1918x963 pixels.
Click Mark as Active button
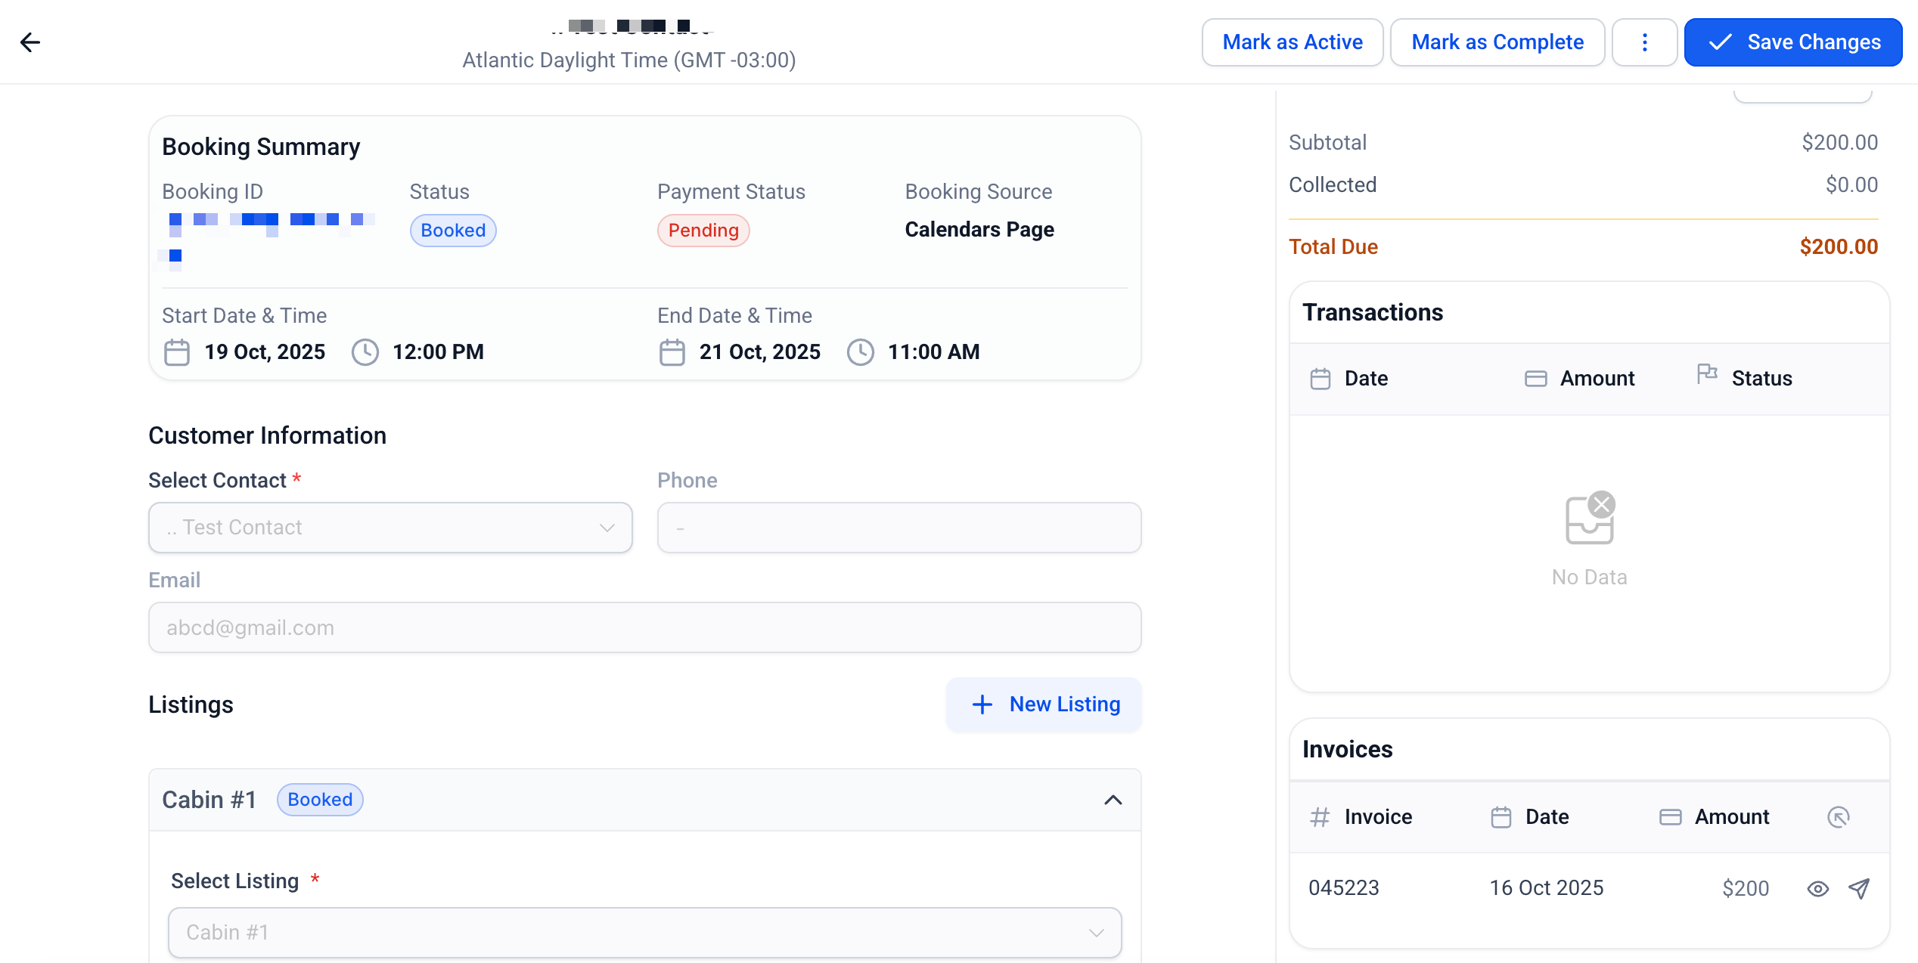(1292, 42)
